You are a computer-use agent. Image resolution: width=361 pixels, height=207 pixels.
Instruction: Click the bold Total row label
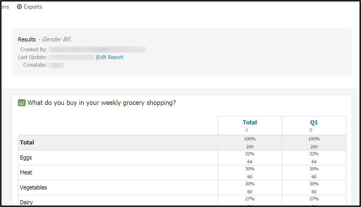coord(27,143)
